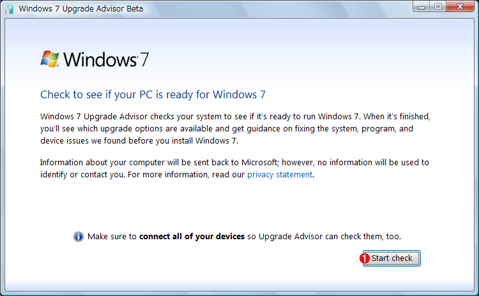Image resolution: width=479 pixels, height=296 pixels.
Task: Click the Windows flag logo
Action: (49, 59)
